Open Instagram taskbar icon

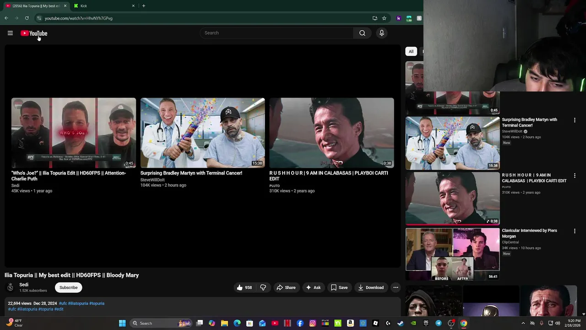click(x=313, y=323)
